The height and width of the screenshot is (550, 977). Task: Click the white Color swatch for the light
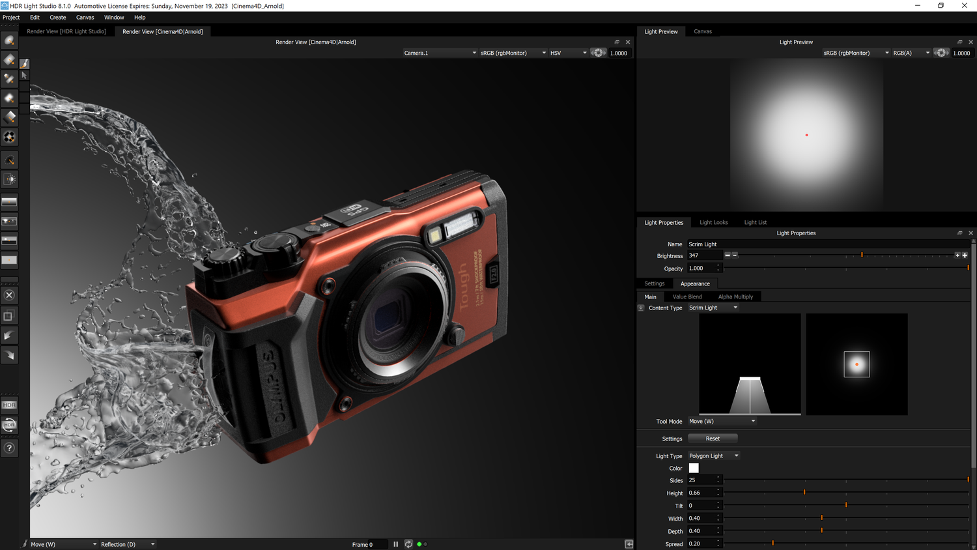693,468
